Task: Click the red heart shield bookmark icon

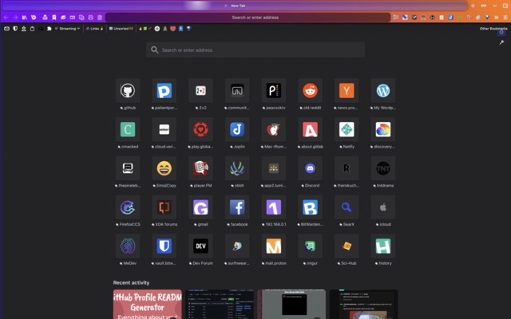Action: (172, 29)
